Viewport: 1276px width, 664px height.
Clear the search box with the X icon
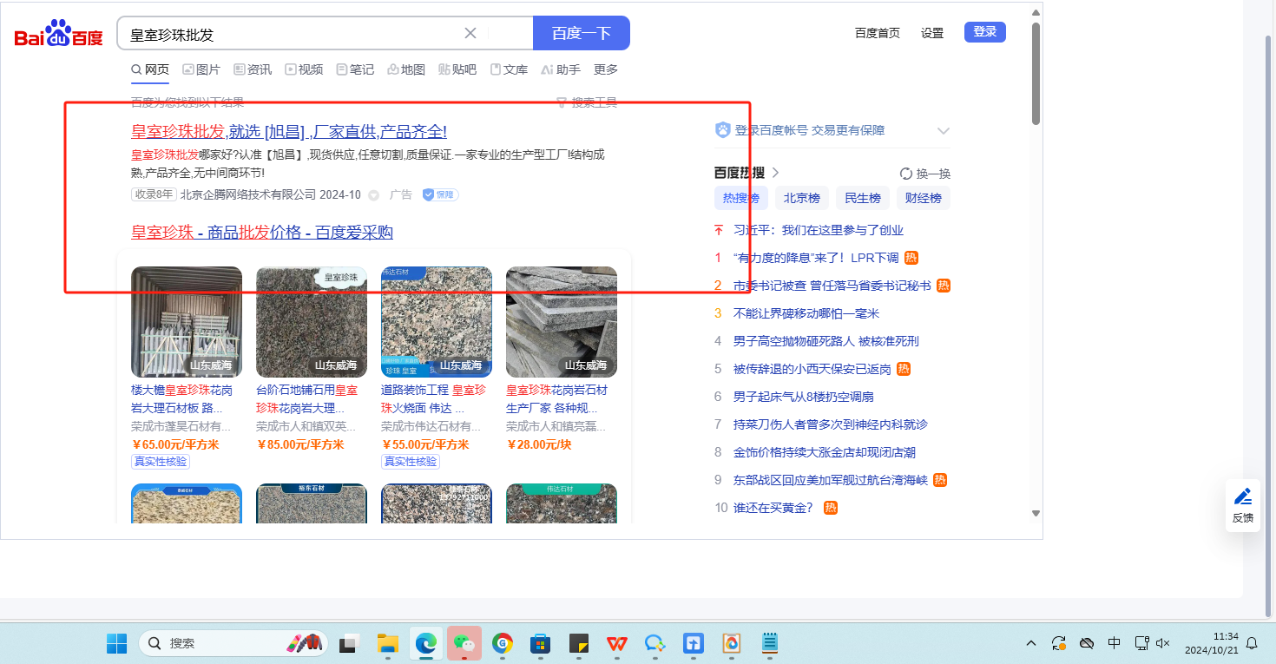[470, 33]
